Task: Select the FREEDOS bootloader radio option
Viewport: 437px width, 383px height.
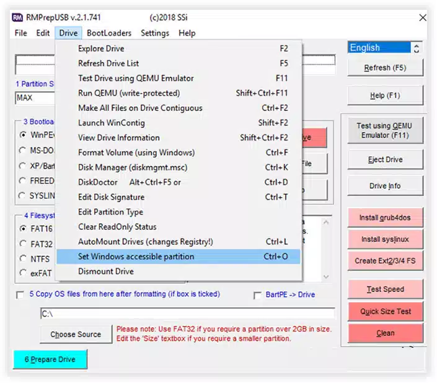Action: [22, 181]
